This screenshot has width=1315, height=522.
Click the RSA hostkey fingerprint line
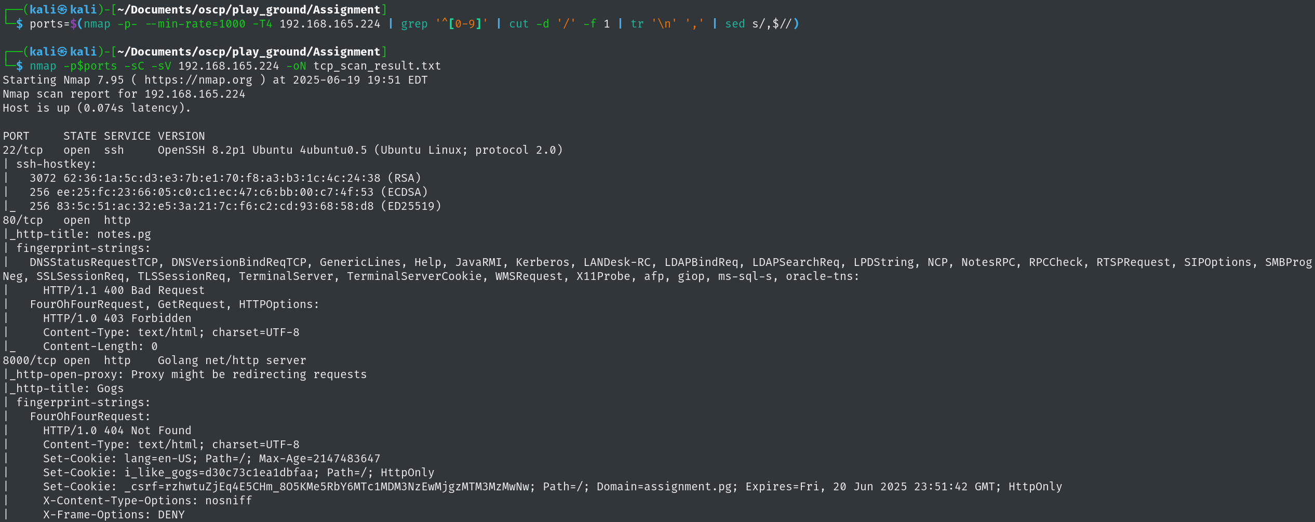coord(225,178)
